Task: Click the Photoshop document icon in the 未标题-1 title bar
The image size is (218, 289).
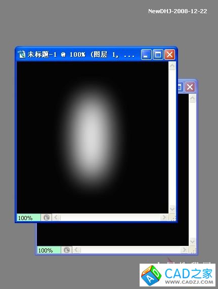Action: 22,54
